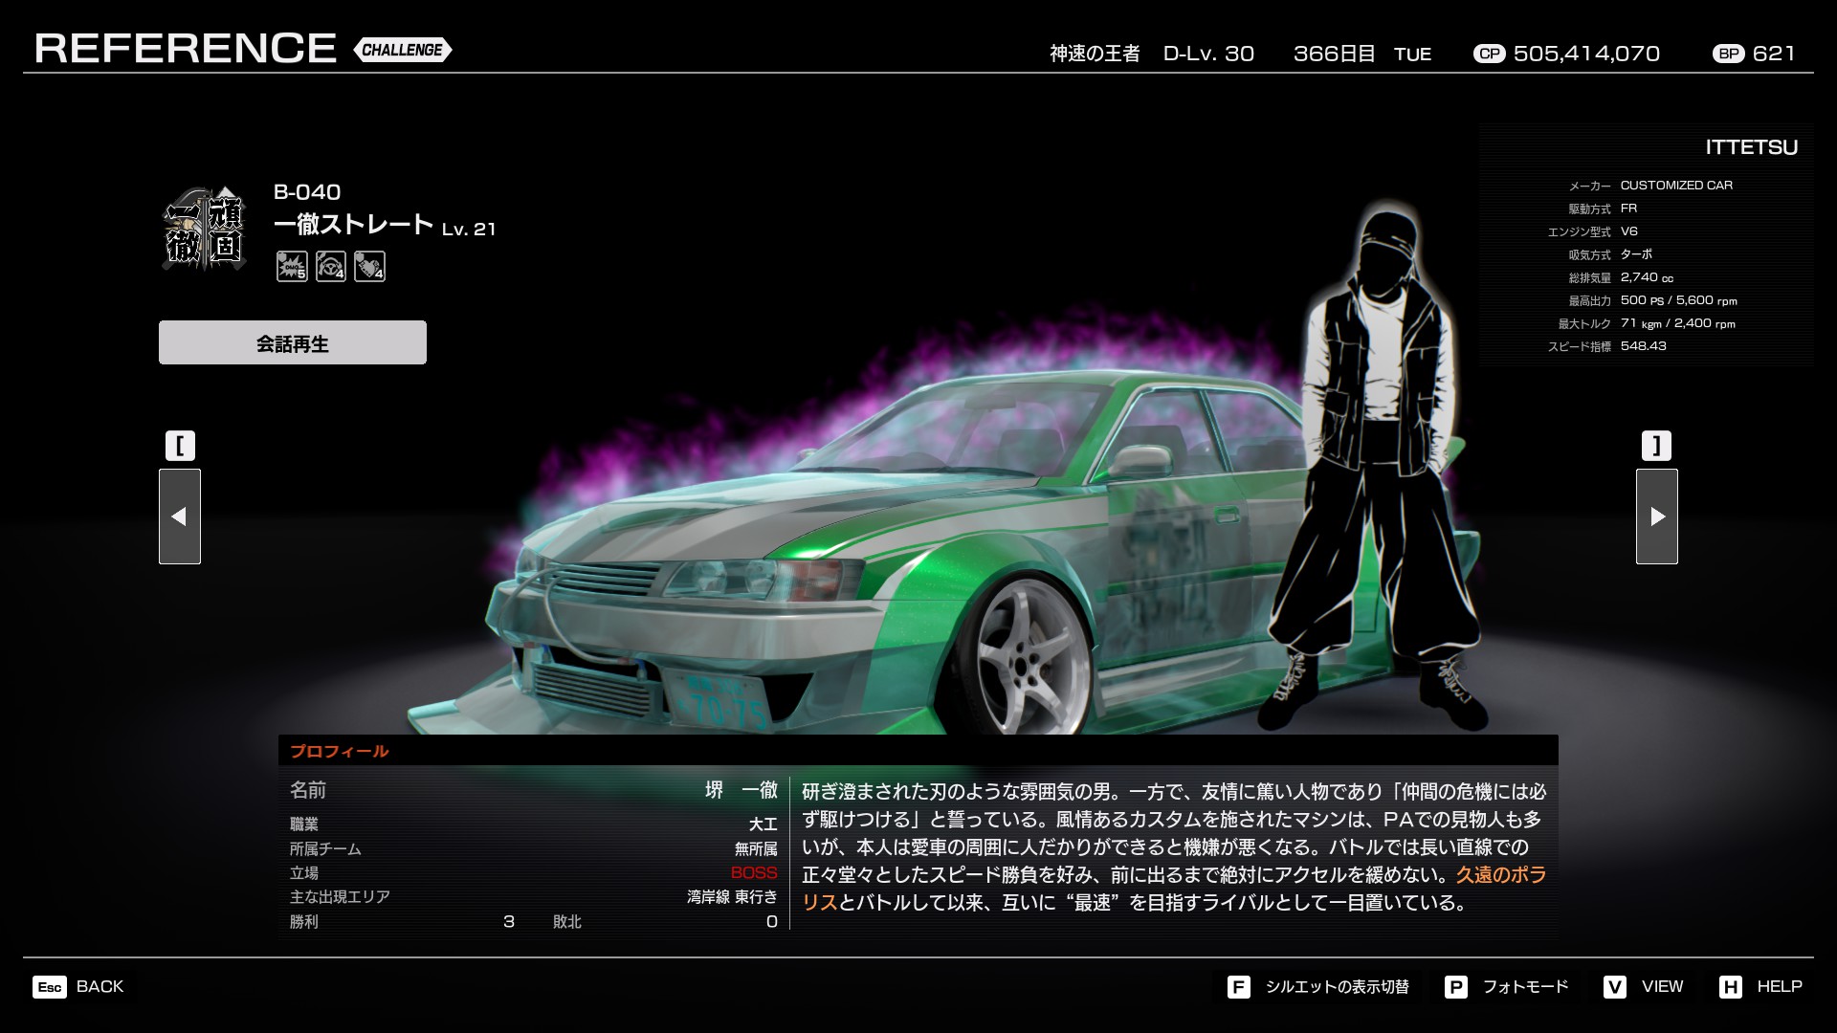Go to previous rival with left arrow
The height and width of the screenshot is (1033, 1837).
pyautogui.click(x=180, y=516)
